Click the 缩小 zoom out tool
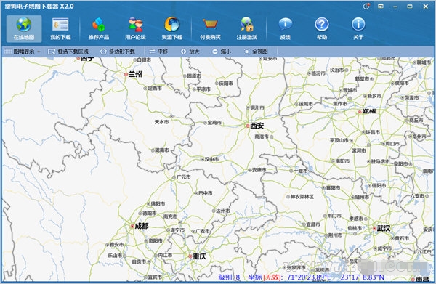 [x=222, y=52]
